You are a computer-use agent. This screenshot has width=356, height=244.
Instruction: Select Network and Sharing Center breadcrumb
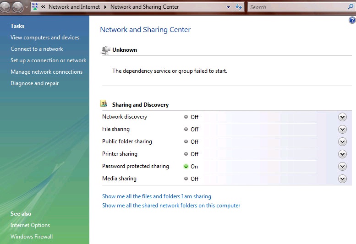(144, 7)
